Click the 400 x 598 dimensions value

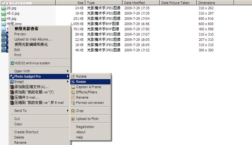tap(206, 29)
